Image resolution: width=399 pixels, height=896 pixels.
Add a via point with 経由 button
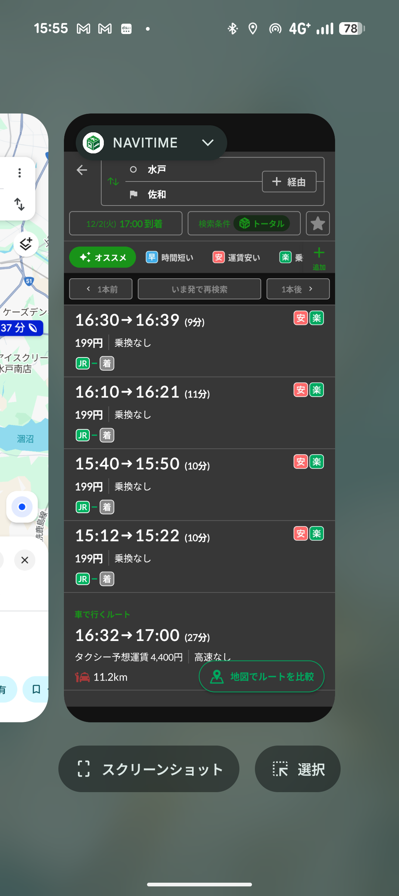(289, 181)
